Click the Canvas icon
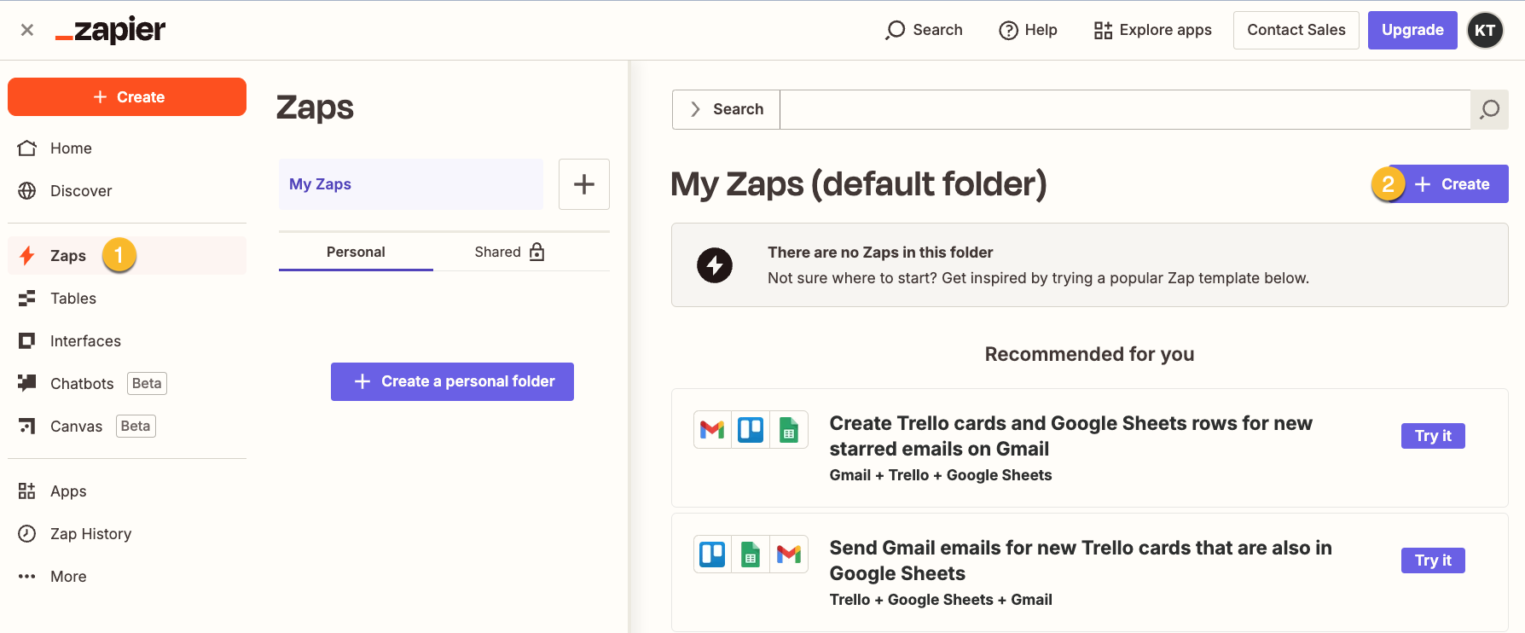Viewport: 1525px width, 633px height. click(x=27, y=426)
